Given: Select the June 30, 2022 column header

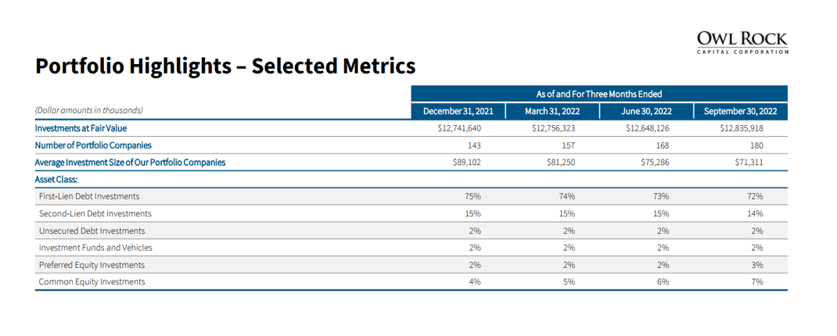Looking at the screenshot, I should (x=646, y=111).
